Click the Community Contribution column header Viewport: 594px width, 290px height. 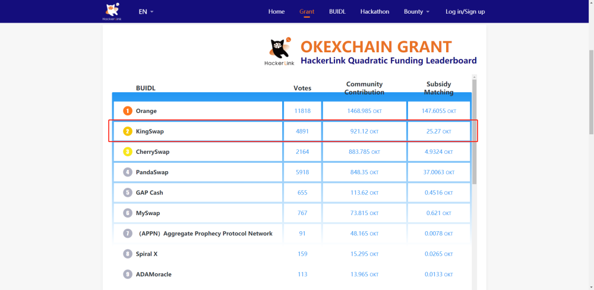tap(365, 88)
